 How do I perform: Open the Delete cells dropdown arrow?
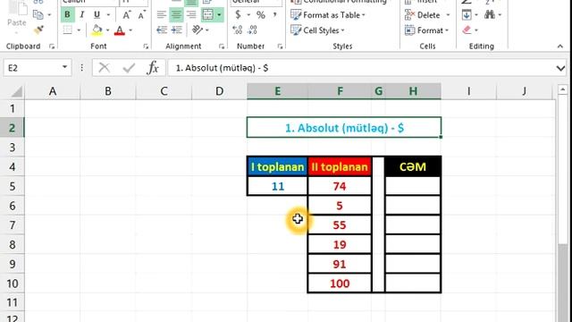point(448,15)
